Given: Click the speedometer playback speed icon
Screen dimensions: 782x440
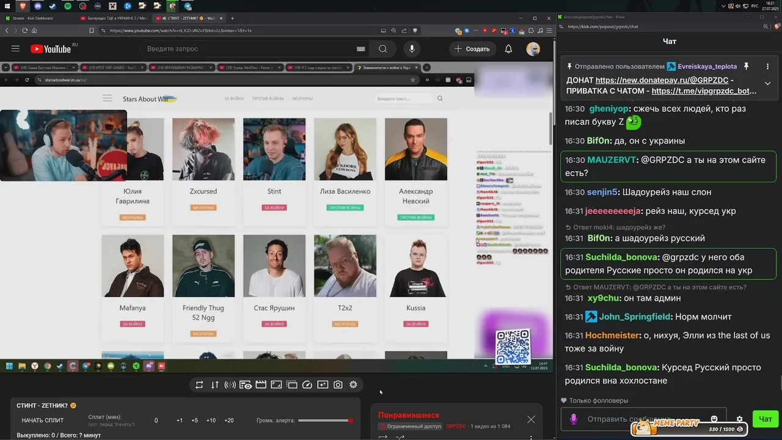Looking at the screenshot, I should (307, 384).
